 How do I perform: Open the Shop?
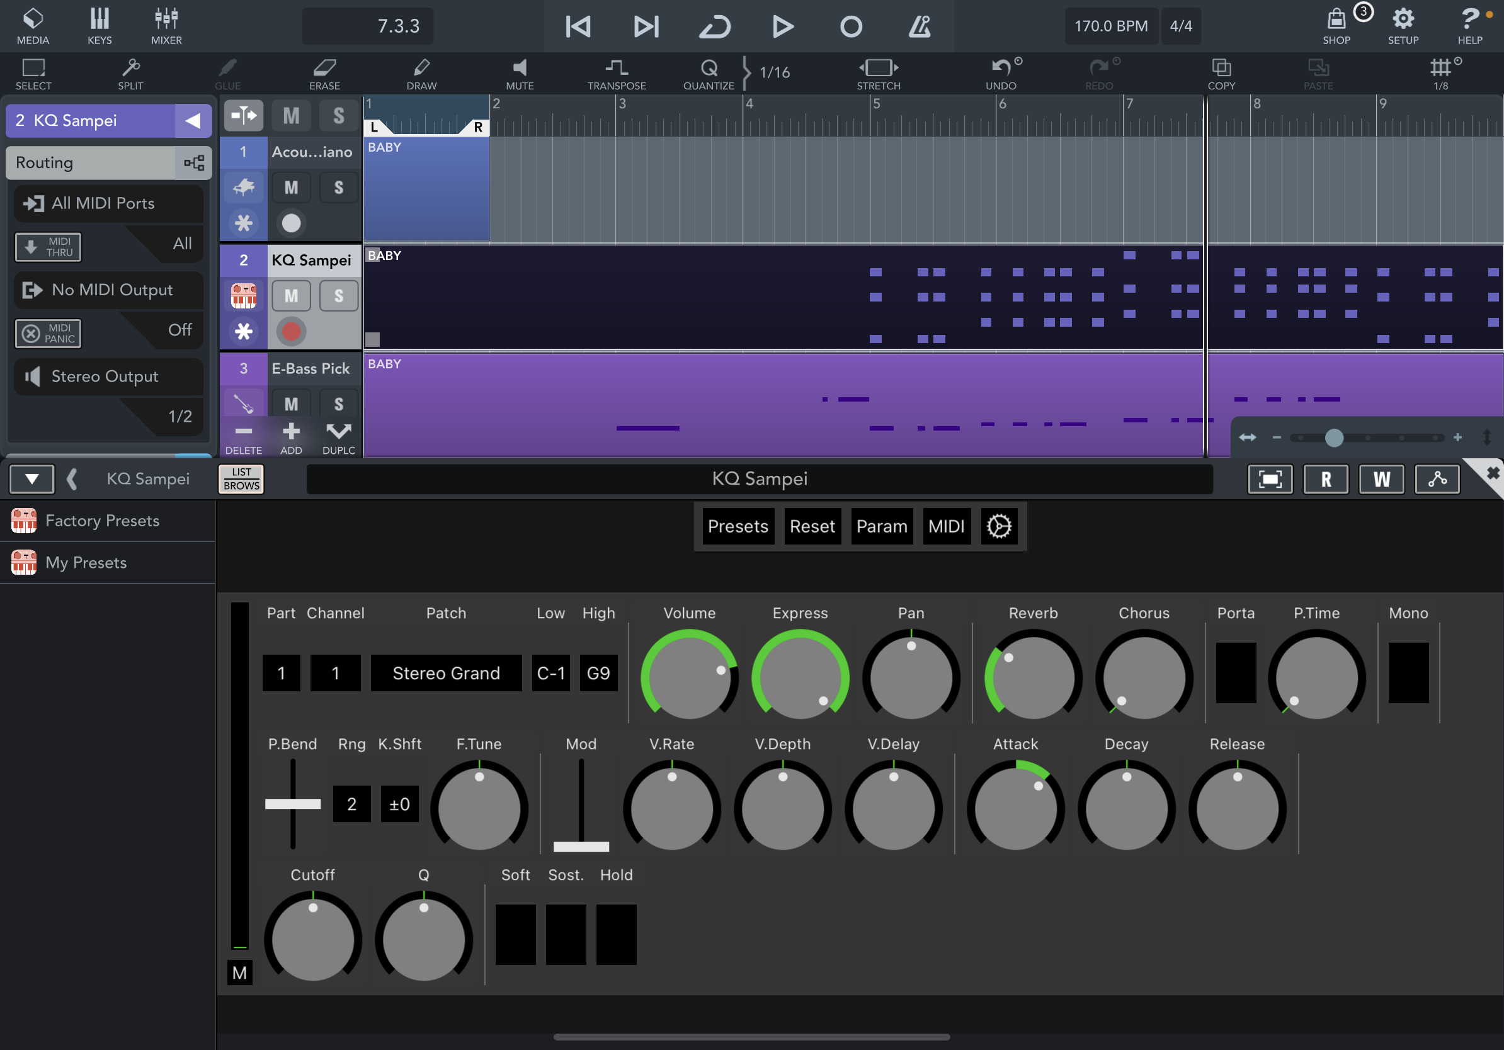pyautogui.click(x=1336, y=26)
